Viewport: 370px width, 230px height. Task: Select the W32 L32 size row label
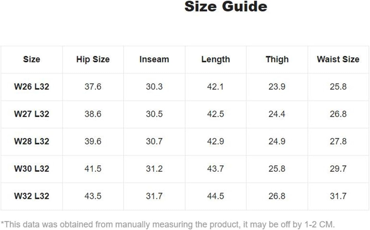tap(32, 196)
